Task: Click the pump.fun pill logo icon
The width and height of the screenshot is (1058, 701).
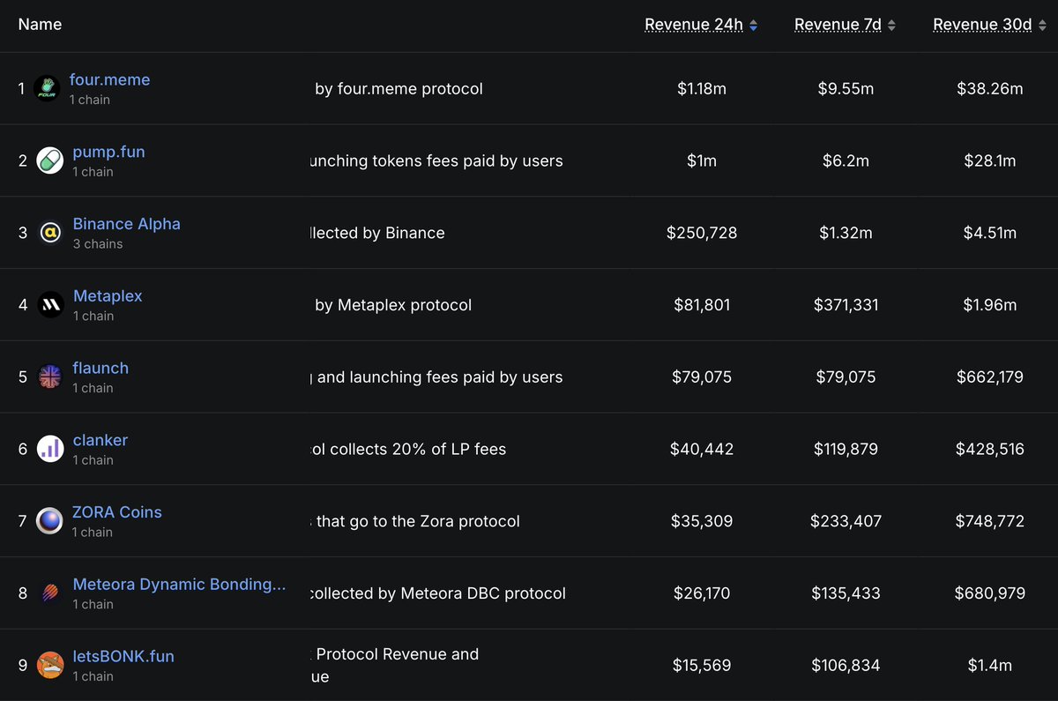Action: pos(50,160)
